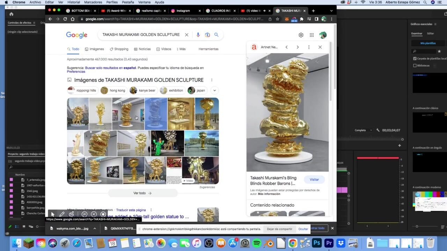Switch to the Imágenes search tab
Screen dimensions: 447x251
pos(94,49)
